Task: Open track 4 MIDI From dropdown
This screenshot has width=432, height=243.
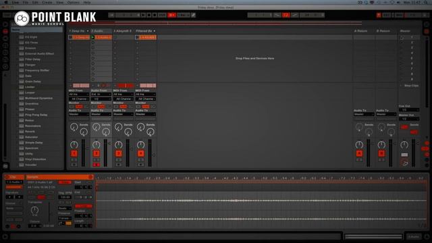Action: click(146, 94)
